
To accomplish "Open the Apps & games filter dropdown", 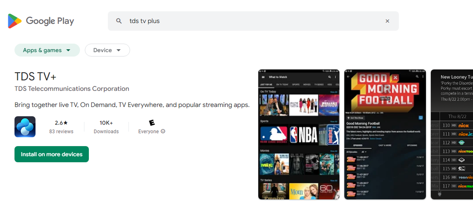I will (x=47, y=50).
